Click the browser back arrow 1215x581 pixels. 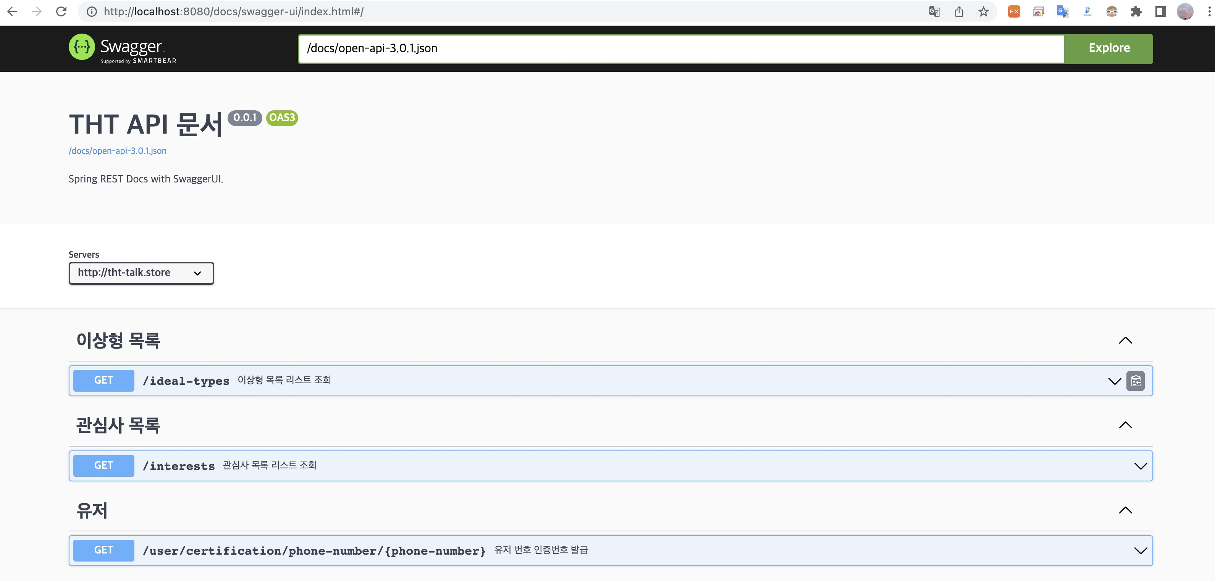click(x=13, y=11)
